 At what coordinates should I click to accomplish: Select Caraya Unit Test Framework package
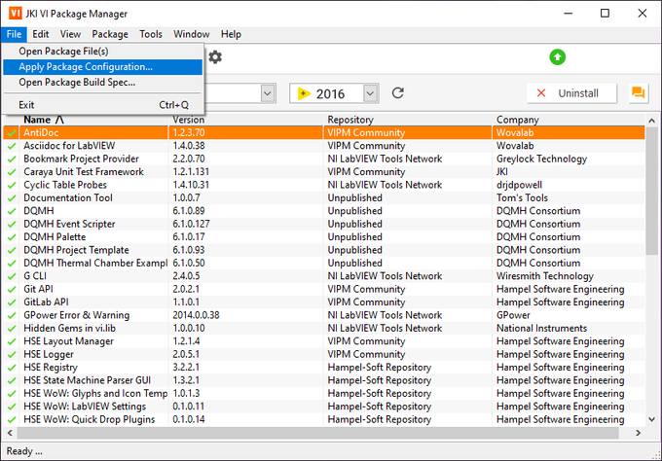point(324,172)
